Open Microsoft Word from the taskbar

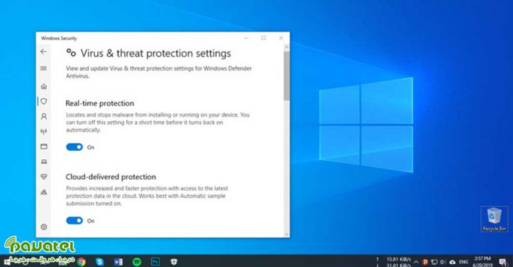click(118, 262)
